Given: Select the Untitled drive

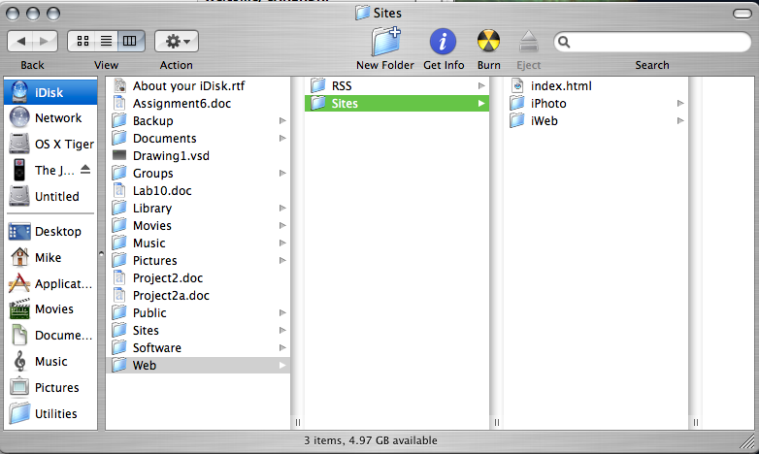Looking at the screenshot, I should click(50, 197).
